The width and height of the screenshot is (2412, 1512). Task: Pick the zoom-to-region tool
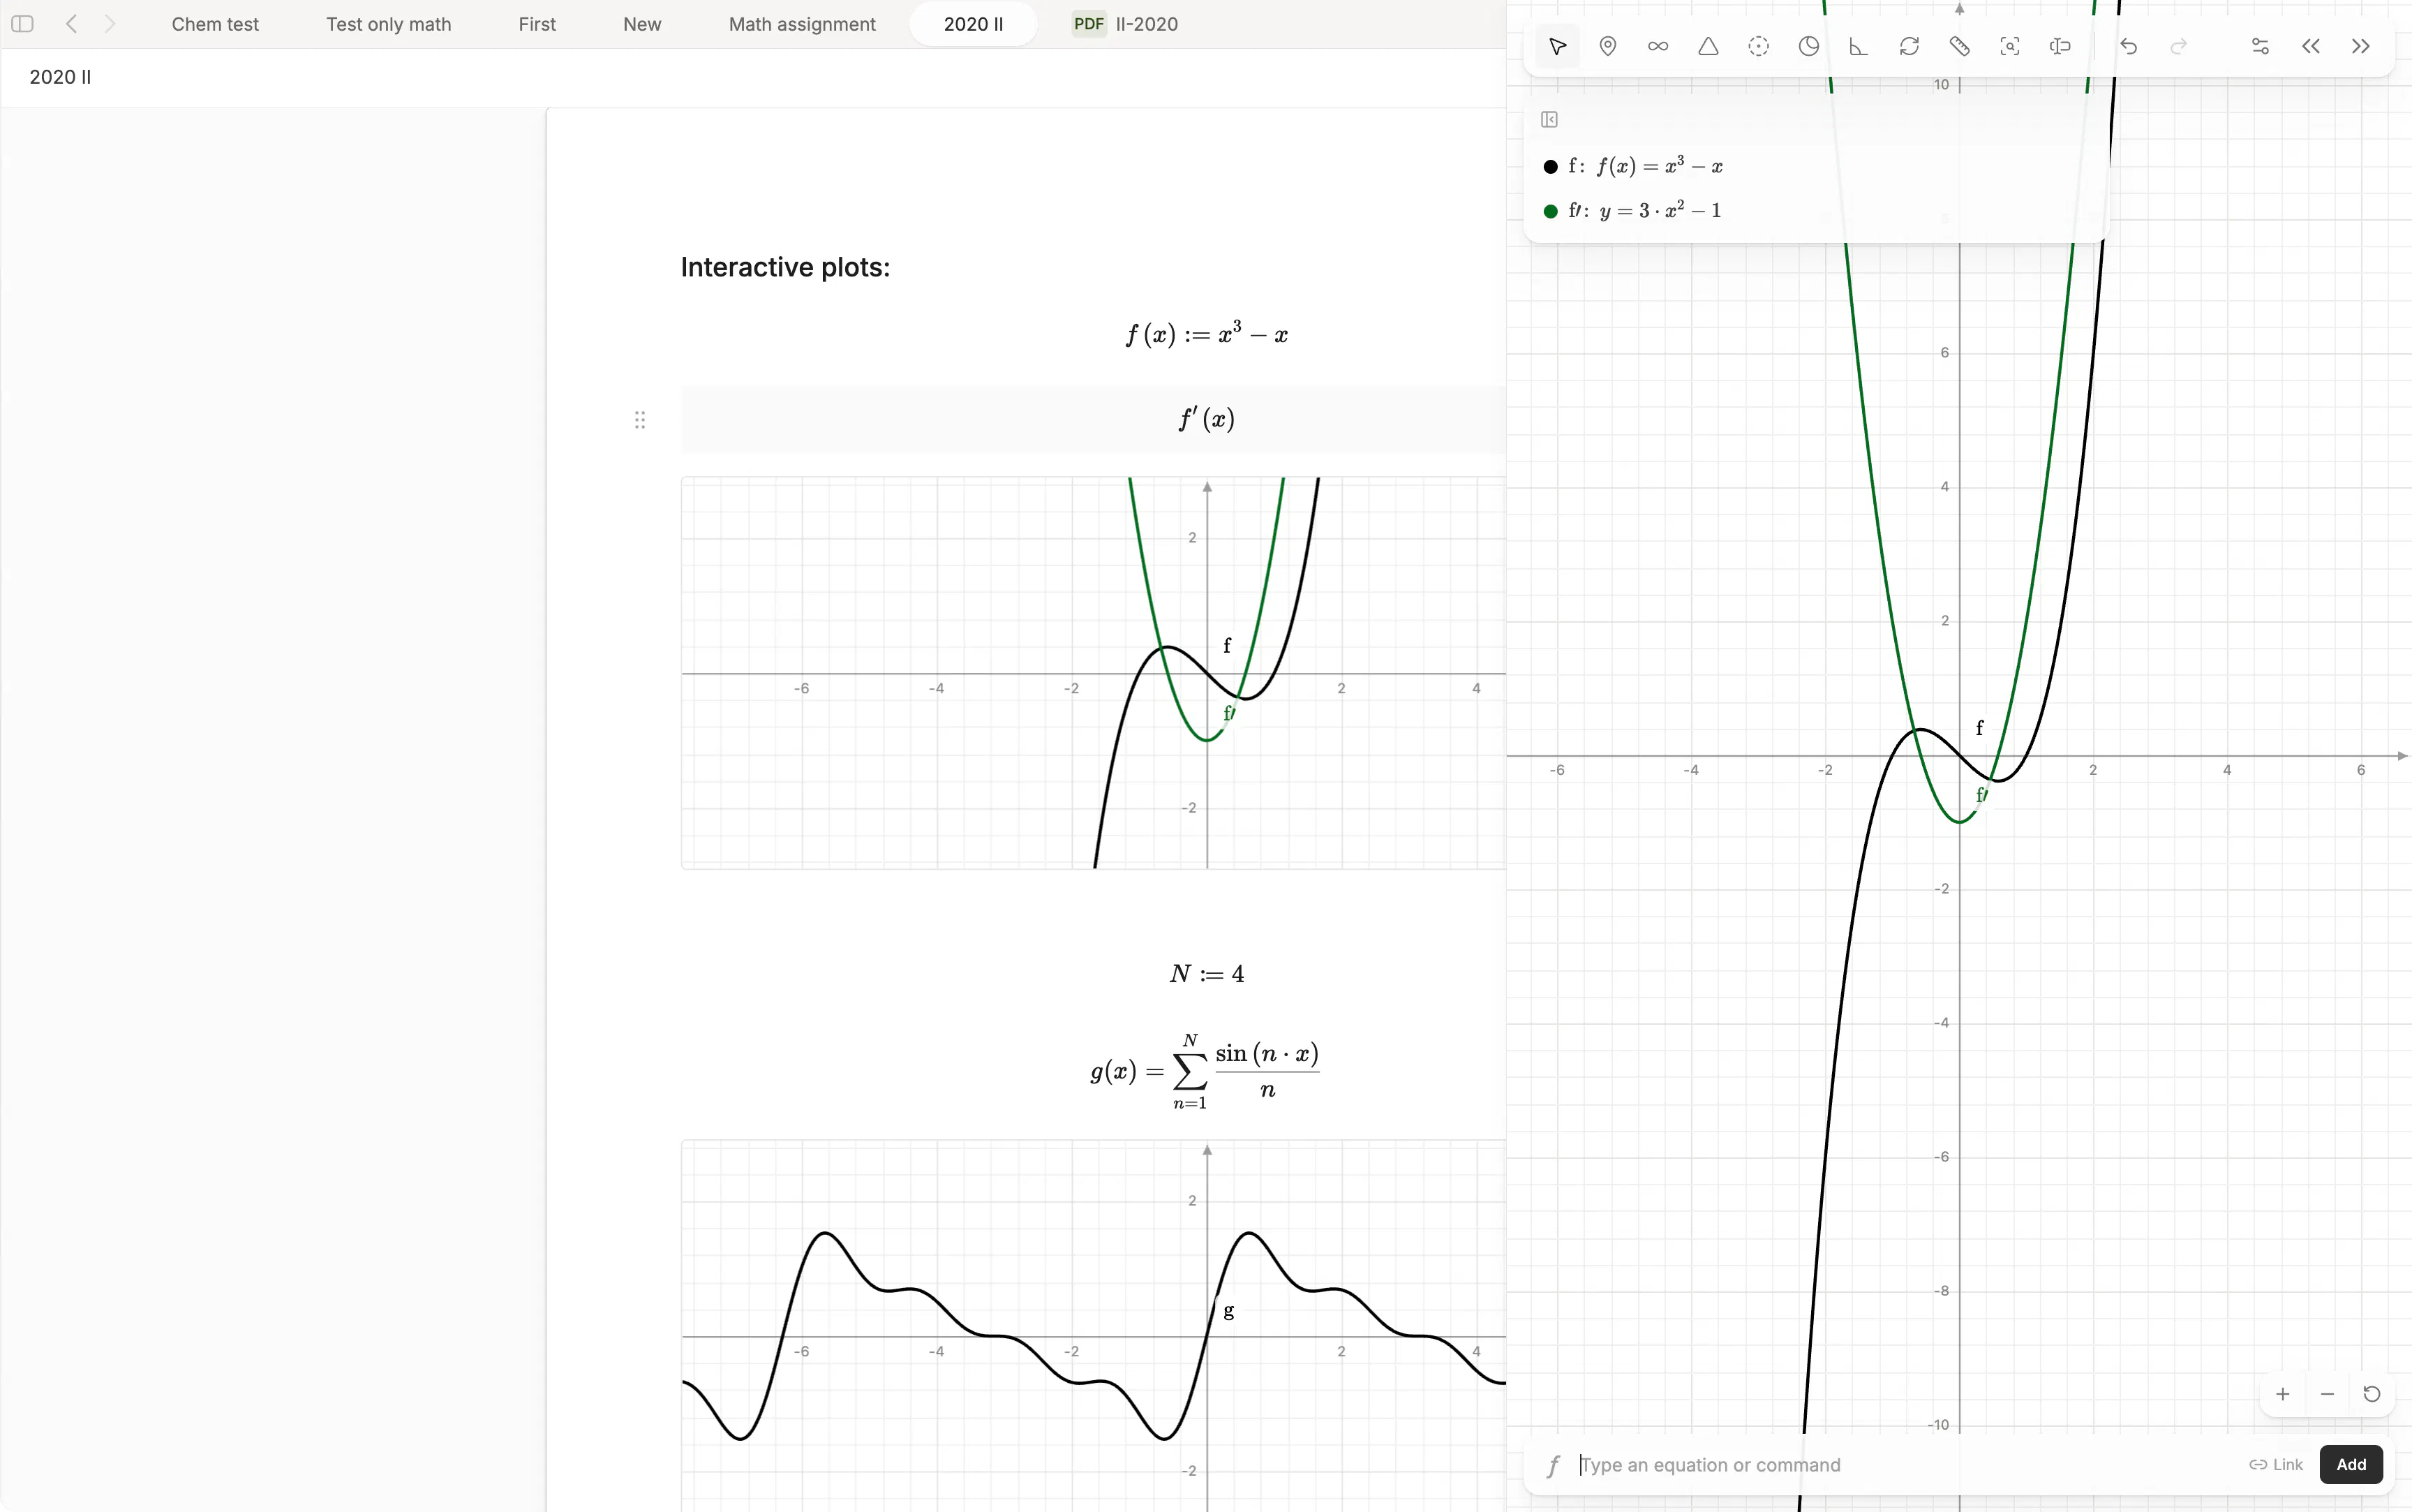2010,46
